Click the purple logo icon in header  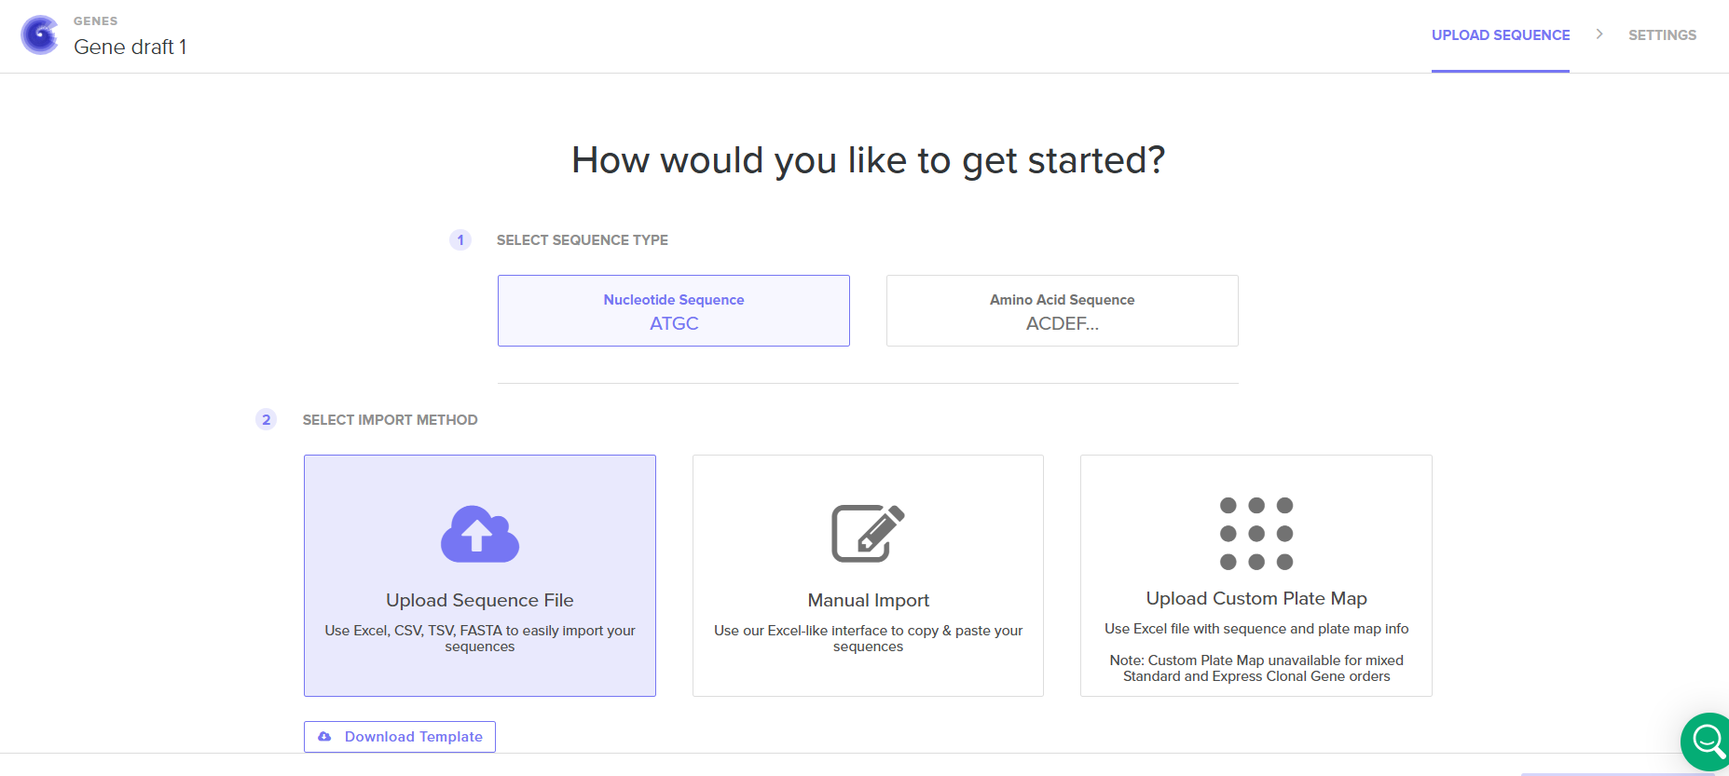click(x=39, y=35)
